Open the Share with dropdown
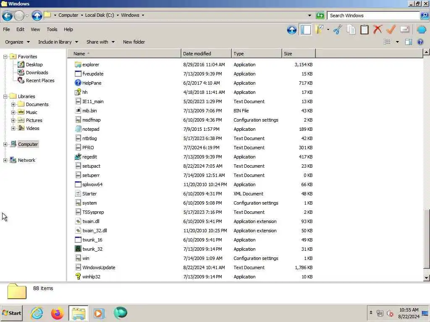This screenshot has width=430, height=322. pyautogui.click(x=100, y=42)
